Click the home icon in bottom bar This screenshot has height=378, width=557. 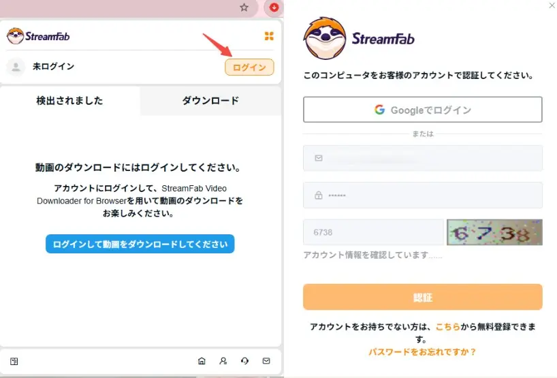tap(202, 361)
